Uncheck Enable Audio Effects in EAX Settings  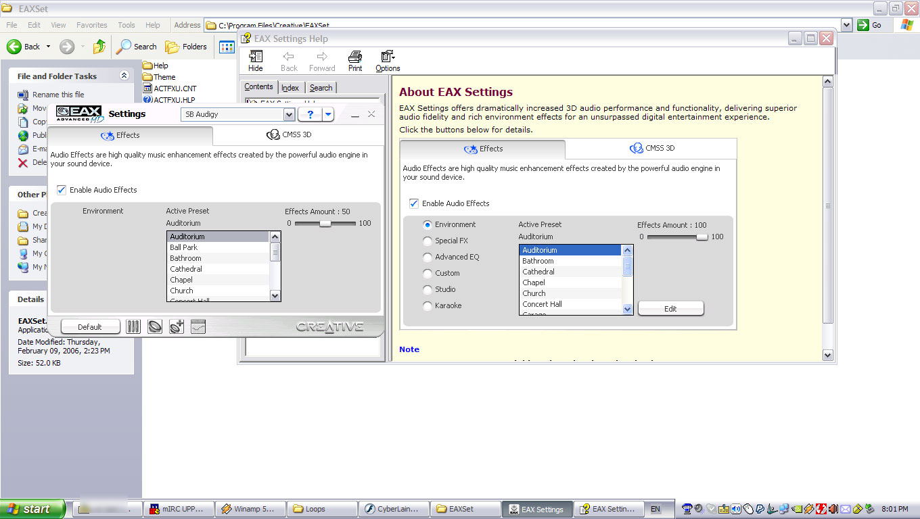pyautogui.click(x=62, y=190)
